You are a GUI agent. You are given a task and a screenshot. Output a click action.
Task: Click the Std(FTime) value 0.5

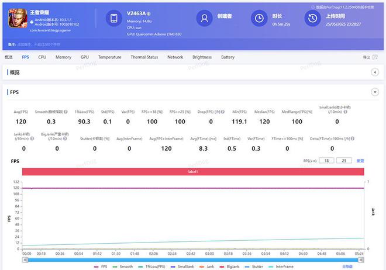click(x=232, y=148)
